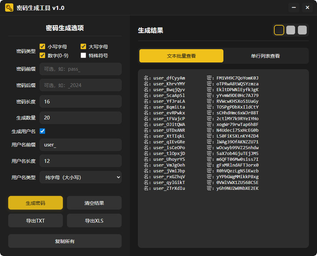Switch to the 单行列表查看 tab
Screen dimensions: 317x256
265,56
